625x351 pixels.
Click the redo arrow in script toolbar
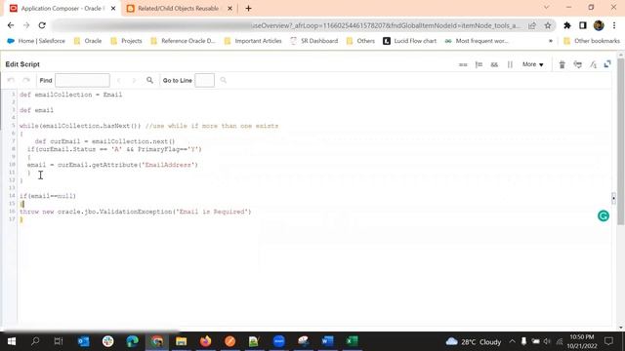coord(26,80)
